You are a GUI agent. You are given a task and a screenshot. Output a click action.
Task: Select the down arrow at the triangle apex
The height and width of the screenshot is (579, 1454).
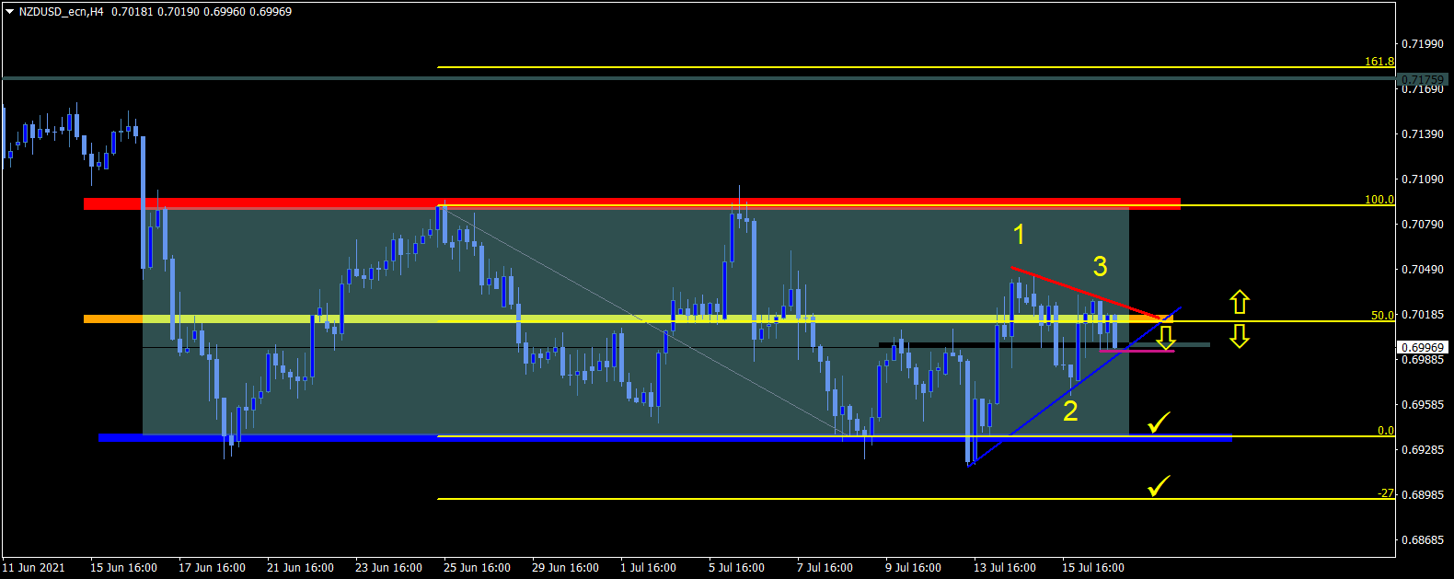[1166, 338]
